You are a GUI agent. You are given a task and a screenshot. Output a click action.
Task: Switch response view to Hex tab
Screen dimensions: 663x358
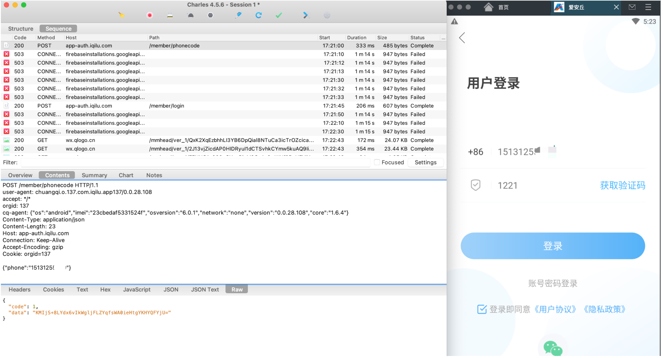[105, 289]
